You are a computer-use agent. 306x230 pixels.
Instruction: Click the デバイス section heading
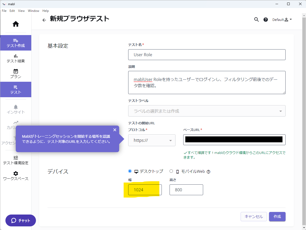coord(58,171)
